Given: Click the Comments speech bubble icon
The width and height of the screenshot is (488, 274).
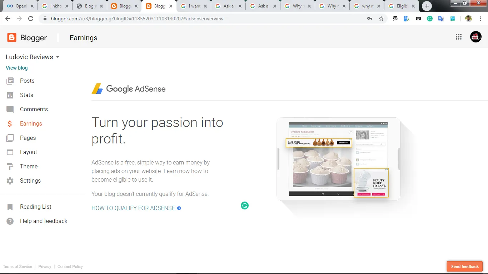Looking at the screenshot, I should (x=10, y=110).
